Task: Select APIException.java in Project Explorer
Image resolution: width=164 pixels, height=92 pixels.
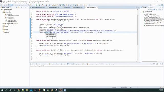Action: tap(12, 20)
